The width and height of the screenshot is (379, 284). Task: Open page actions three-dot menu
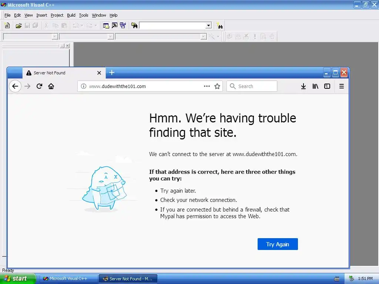click(207, 86)
